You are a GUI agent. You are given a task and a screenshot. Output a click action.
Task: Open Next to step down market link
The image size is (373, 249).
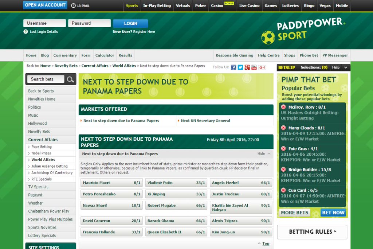point(121,121)
